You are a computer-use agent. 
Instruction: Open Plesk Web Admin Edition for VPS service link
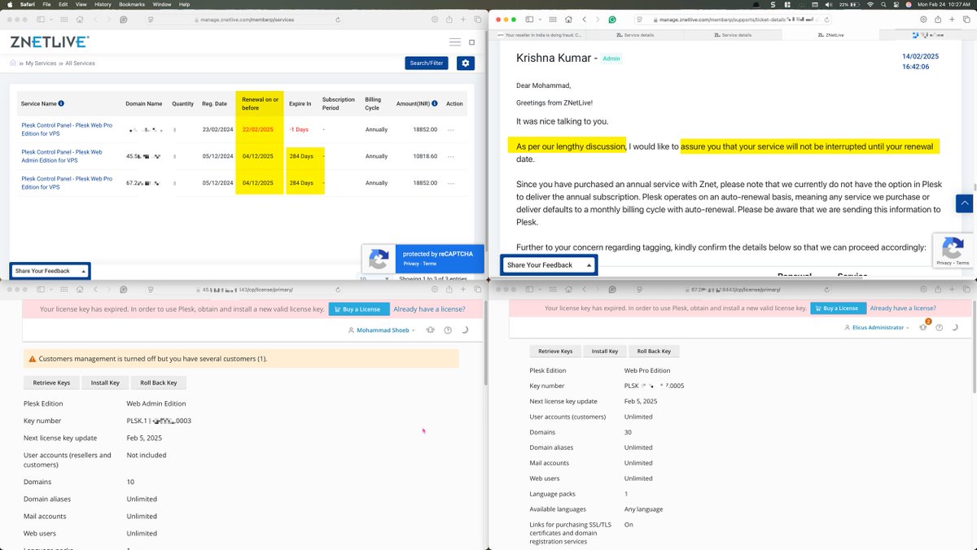62,156
